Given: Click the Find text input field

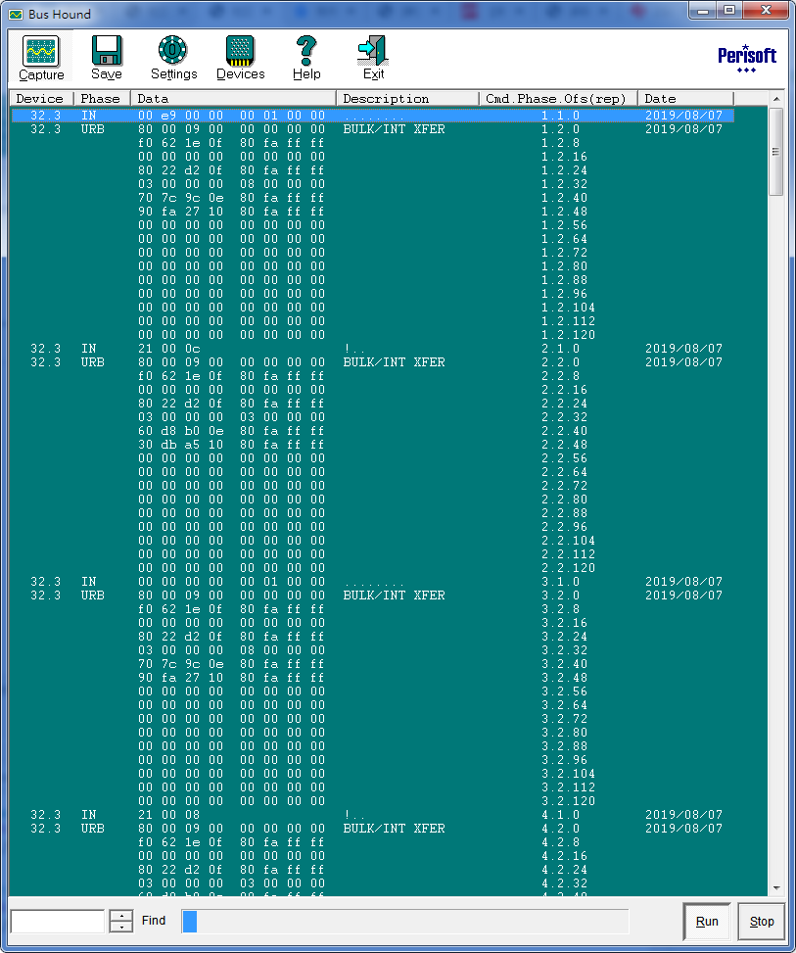Looking at the screenshot, I should [x=58, y=922].
